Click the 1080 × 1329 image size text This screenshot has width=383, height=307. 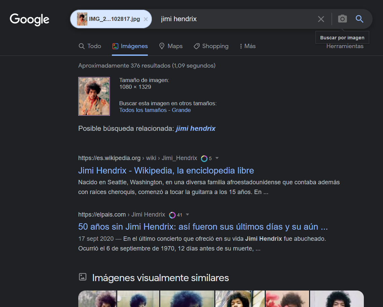pyautogui.click(x=135, y=87)
